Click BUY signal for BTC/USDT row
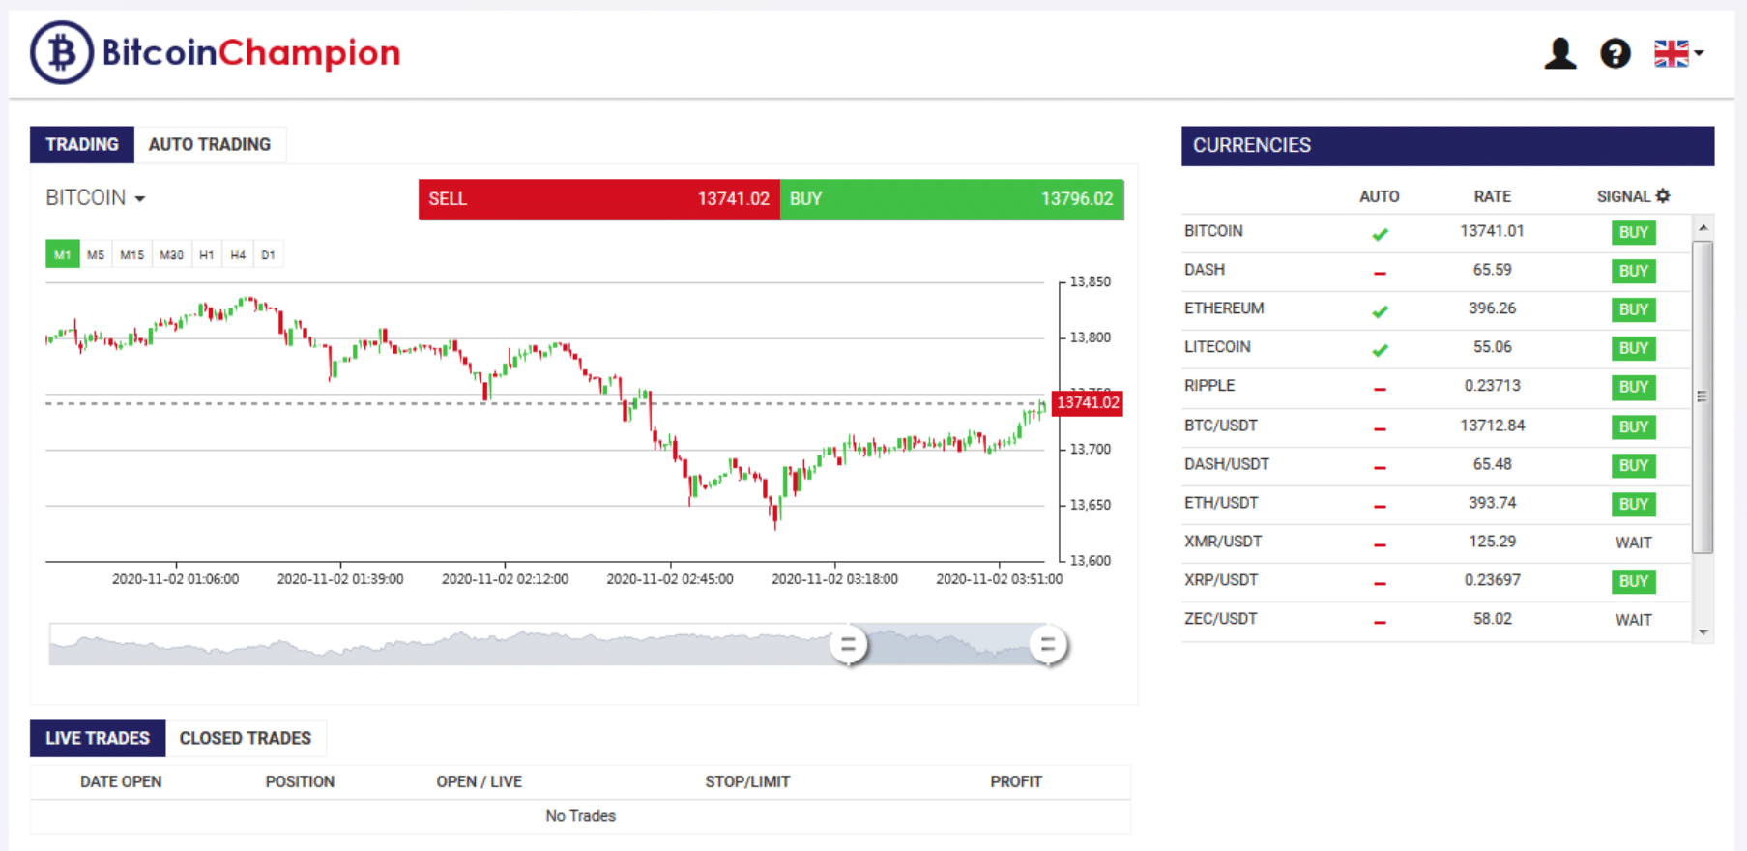The height and width of the screenshot is (851, 1747). click(x=1634, y=426)
